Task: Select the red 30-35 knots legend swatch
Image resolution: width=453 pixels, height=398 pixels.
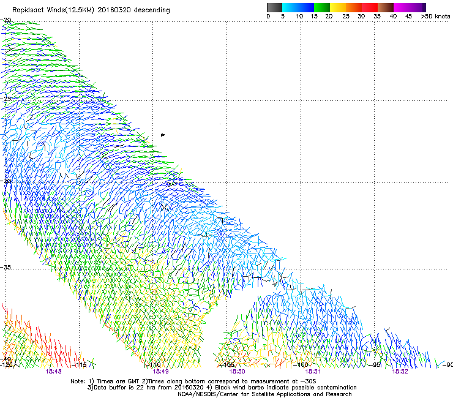Action: [370, 7]
